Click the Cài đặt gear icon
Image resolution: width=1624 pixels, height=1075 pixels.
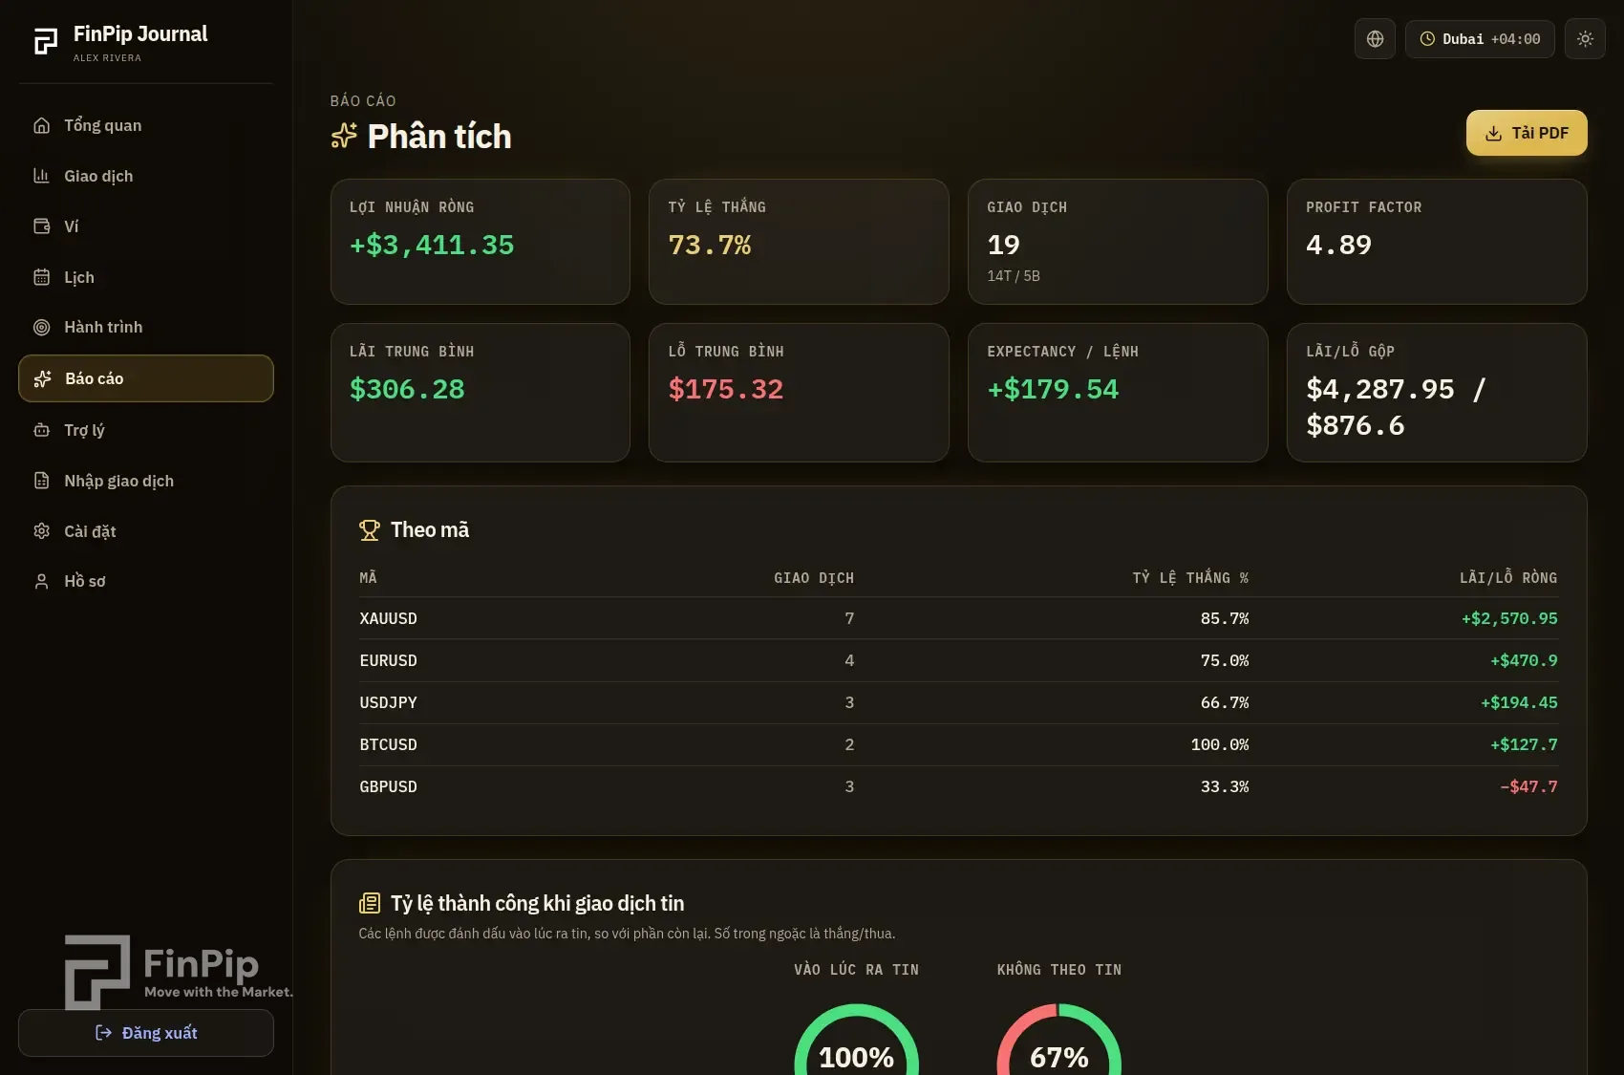pyautogui.click(x=42, y=531)
